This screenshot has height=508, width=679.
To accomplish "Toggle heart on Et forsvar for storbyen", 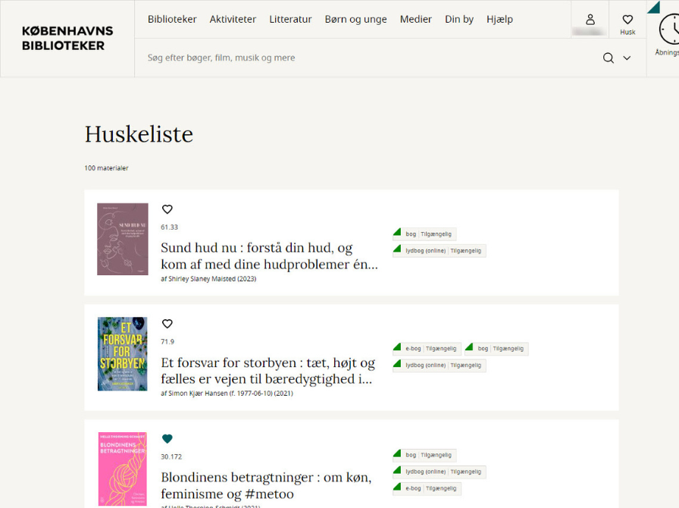I will click(x=167, y=324).
